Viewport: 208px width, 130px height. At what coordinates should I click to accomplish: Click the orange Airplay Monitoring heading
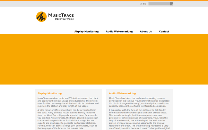pos(50,93)
